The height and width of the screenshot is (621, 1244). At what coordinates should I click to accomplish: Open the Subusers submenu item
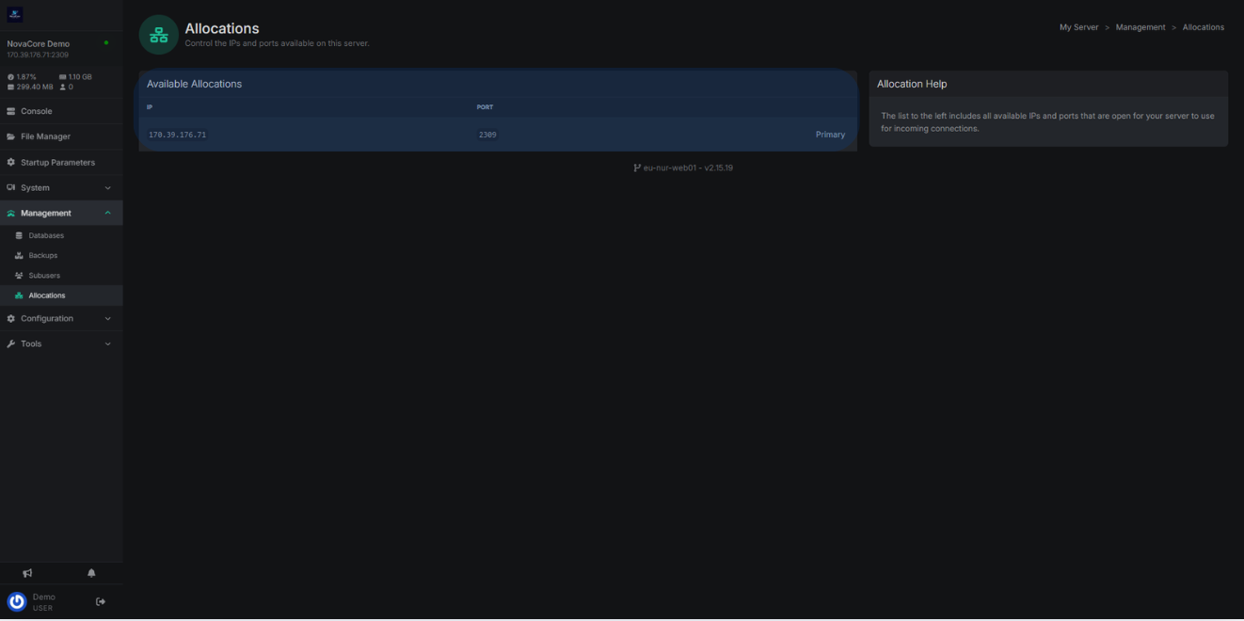(44, 276)
